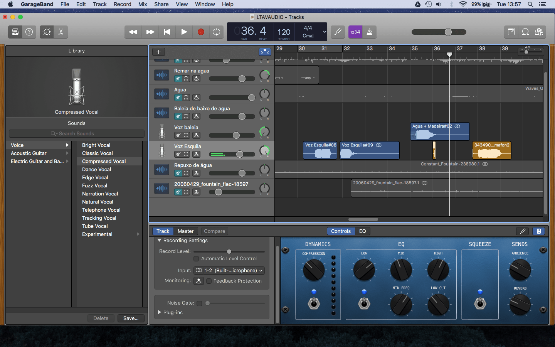Switch to the Master tab
This screenshot has width=555, height=347.
coord(185,231)
